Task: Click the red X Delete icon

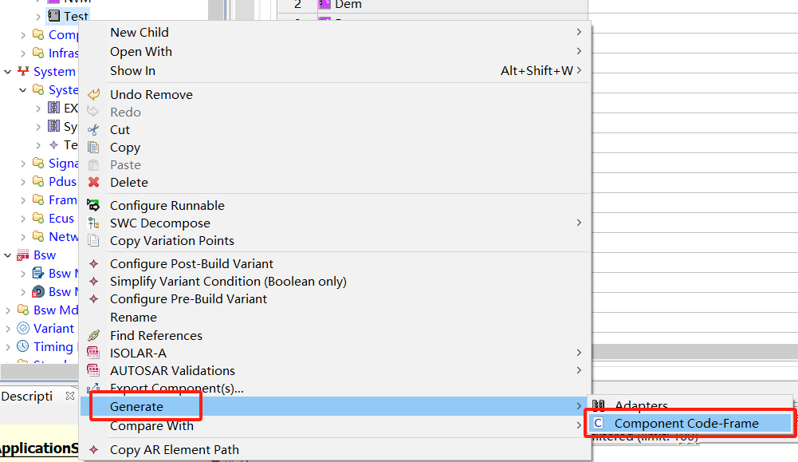Action: pyautogui.click(x=93, y=183)
